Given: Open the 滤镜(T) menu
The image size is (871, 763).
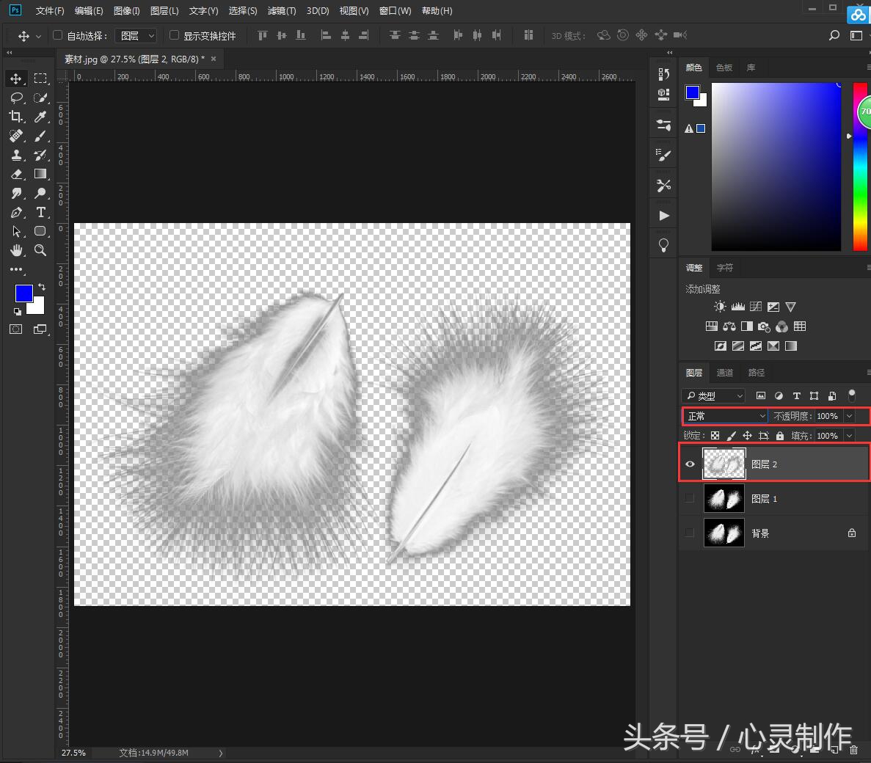Looking at the screenshot, I should 282,11.
